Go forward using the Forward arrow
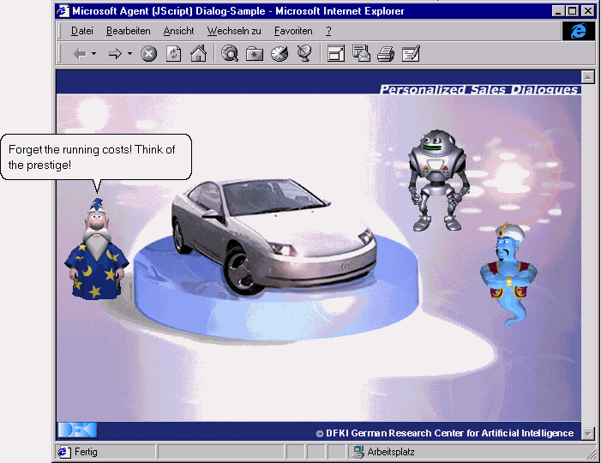The image size is (601, 463). [x=115, y=54]
